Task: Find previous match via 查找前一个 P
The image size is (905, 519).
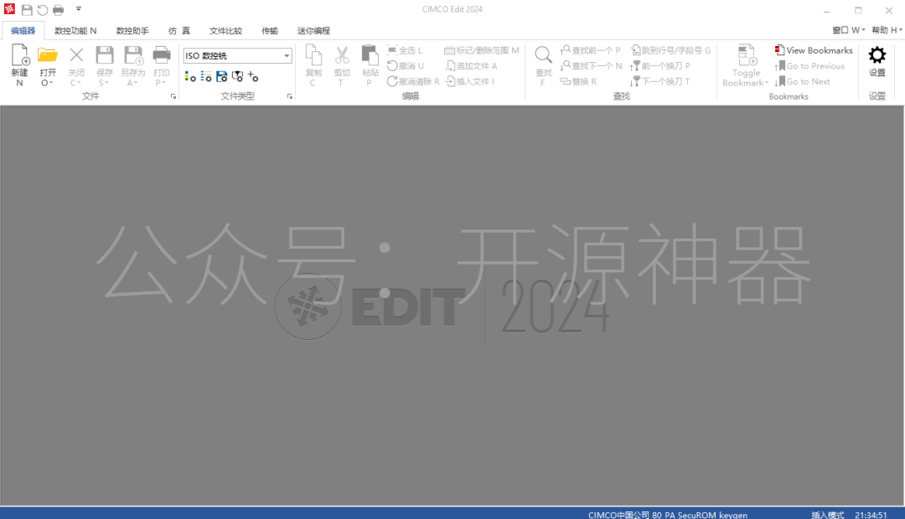Action: 590,50
